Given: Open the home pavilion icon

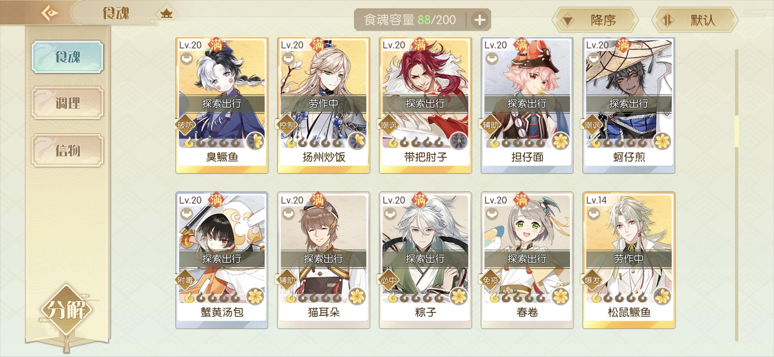Looking at the screenshot, I should [166, 13].
